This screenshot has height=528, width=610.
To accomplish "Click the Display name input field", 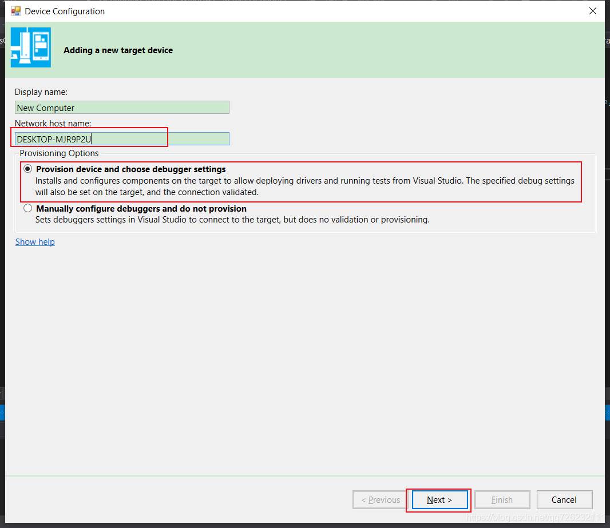I will point(122,108).
